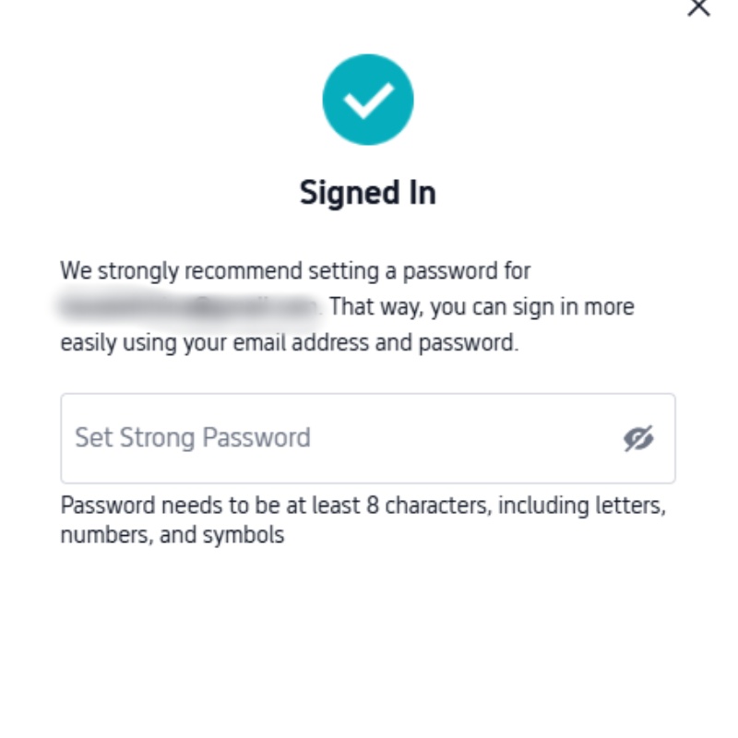Screen dimensions: 738x738
Task: Toggle password visibility eye icon
Action: (x=637, y=438)
